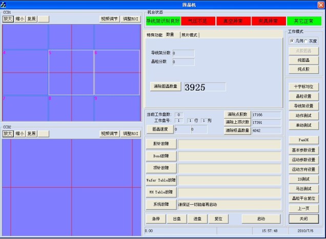Open 十字标对位 crosshair alignment
The width and height of the screenshot is (326, 239).
click(x=303, y=86)
